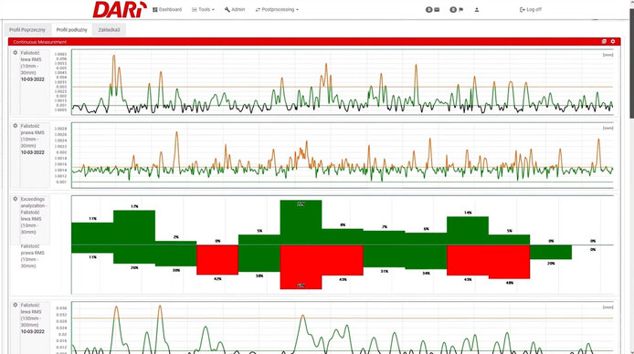The width and height of the screenshot is (634, 354).
Task: Click the Exceedings analyzation label text
Action: pyautogui.click(x=32, y=203)
